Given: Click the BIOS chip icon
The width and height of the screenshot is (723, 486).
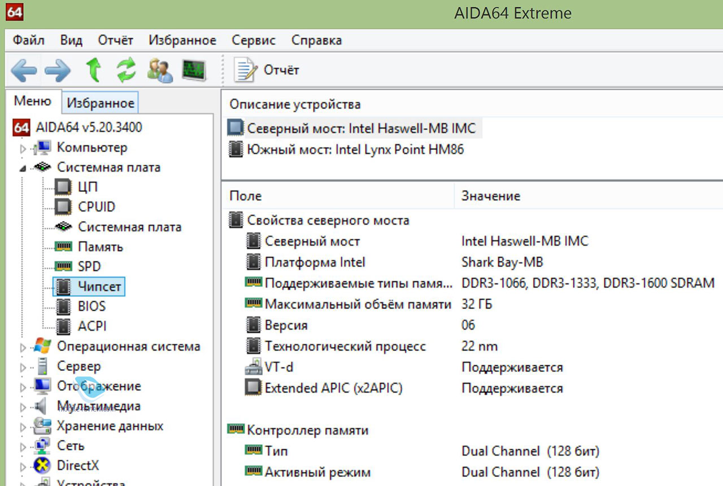Looking at the screenshot, I should coord(64,307).
